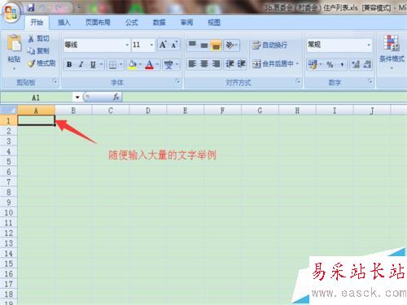Increase the cell indent
The height and width of the screenshot is (305, 407).
241,64
